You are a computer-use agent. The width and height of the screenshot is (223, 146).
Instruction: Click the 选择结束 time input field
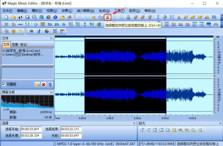coord(71,129)
